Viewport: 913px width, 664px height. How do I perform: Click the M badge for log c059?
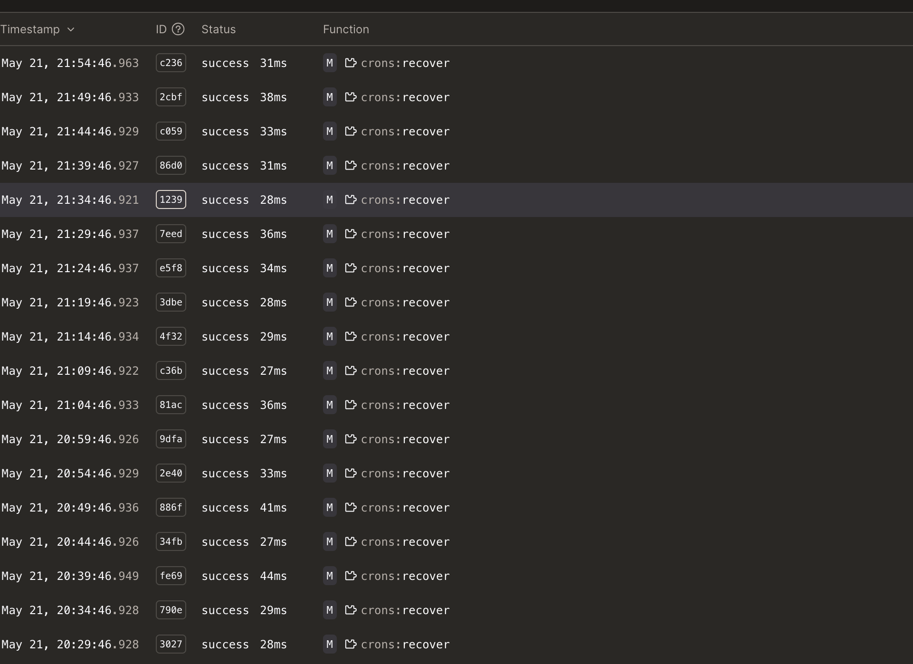click(330, 132)
